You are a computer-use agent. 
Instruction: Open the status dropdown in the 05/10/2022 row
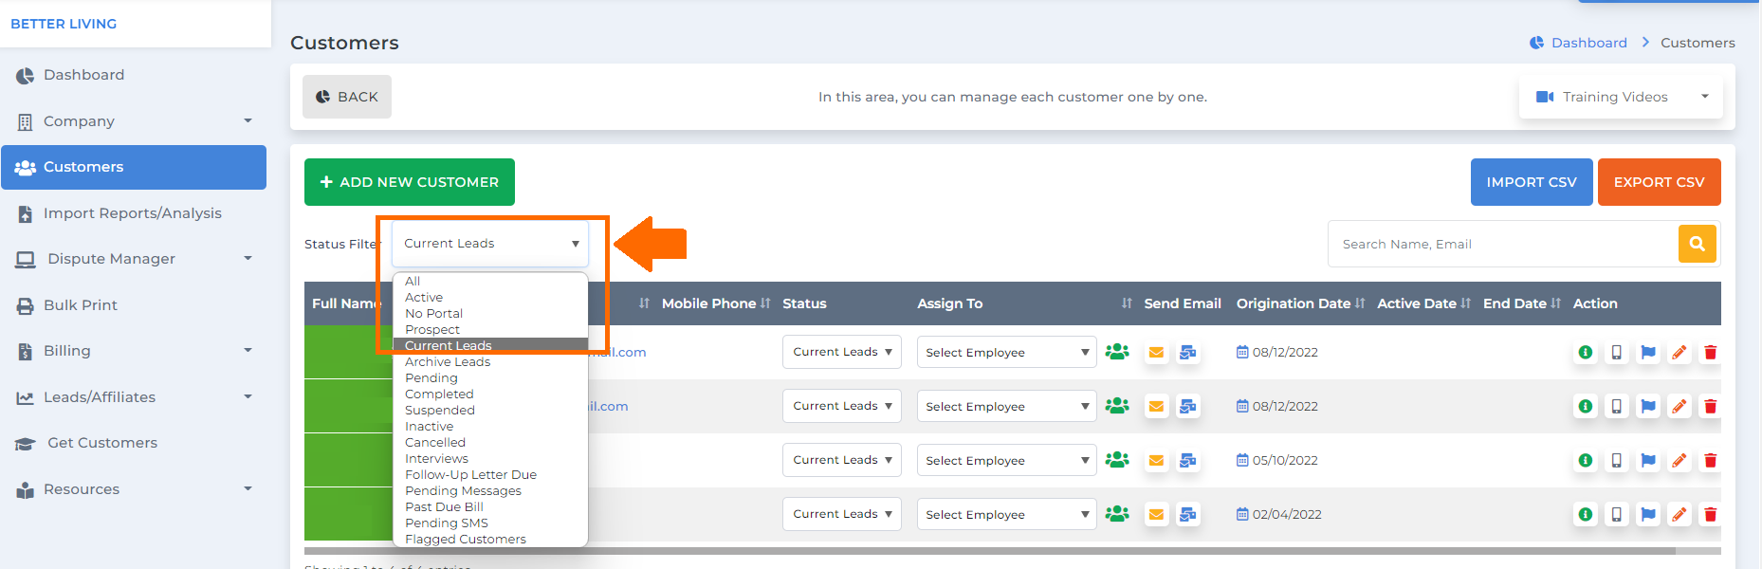point(842,460)
